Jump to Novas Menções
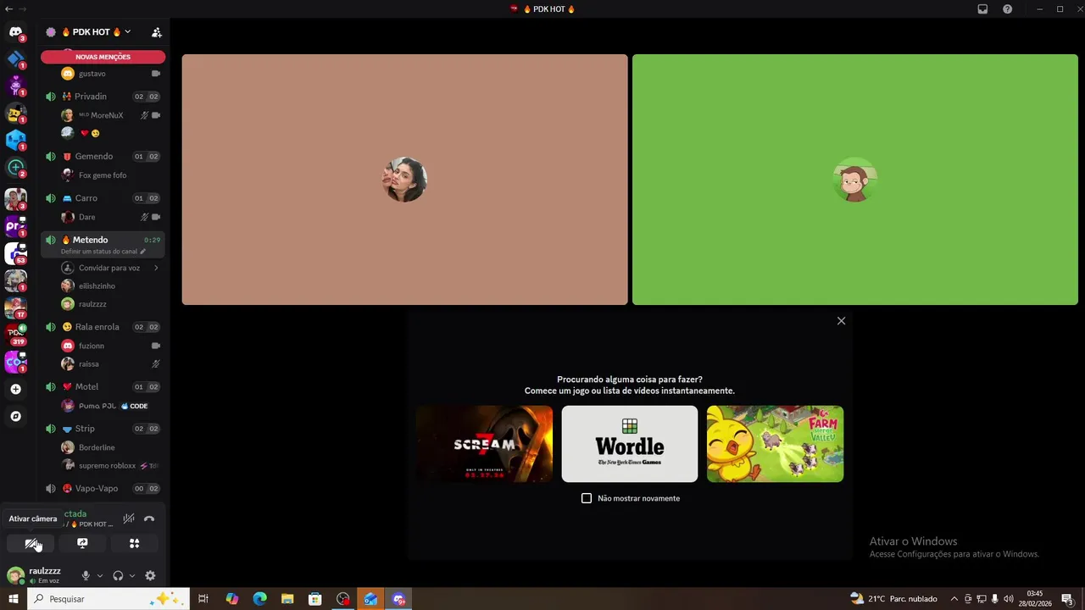The image size is (1085, 610). point(103,57)
